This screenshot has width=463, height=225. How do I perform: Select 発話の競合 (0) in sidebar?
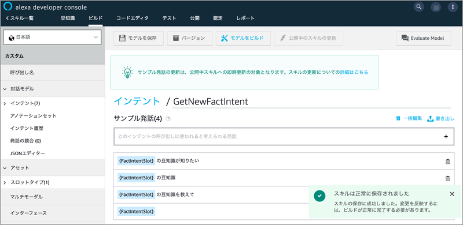click(25, 141)
